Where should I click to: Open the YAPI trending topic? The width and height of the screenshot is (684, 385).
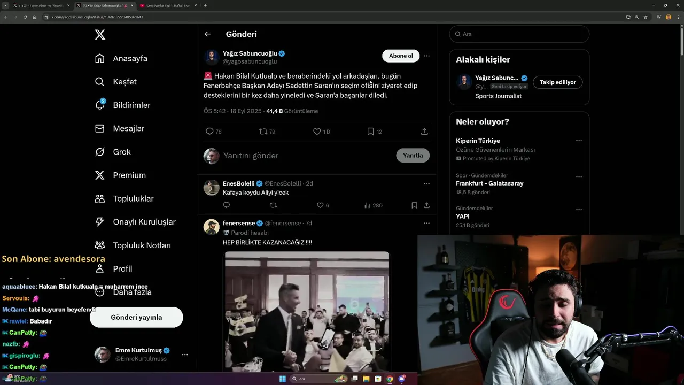point(463,217)
